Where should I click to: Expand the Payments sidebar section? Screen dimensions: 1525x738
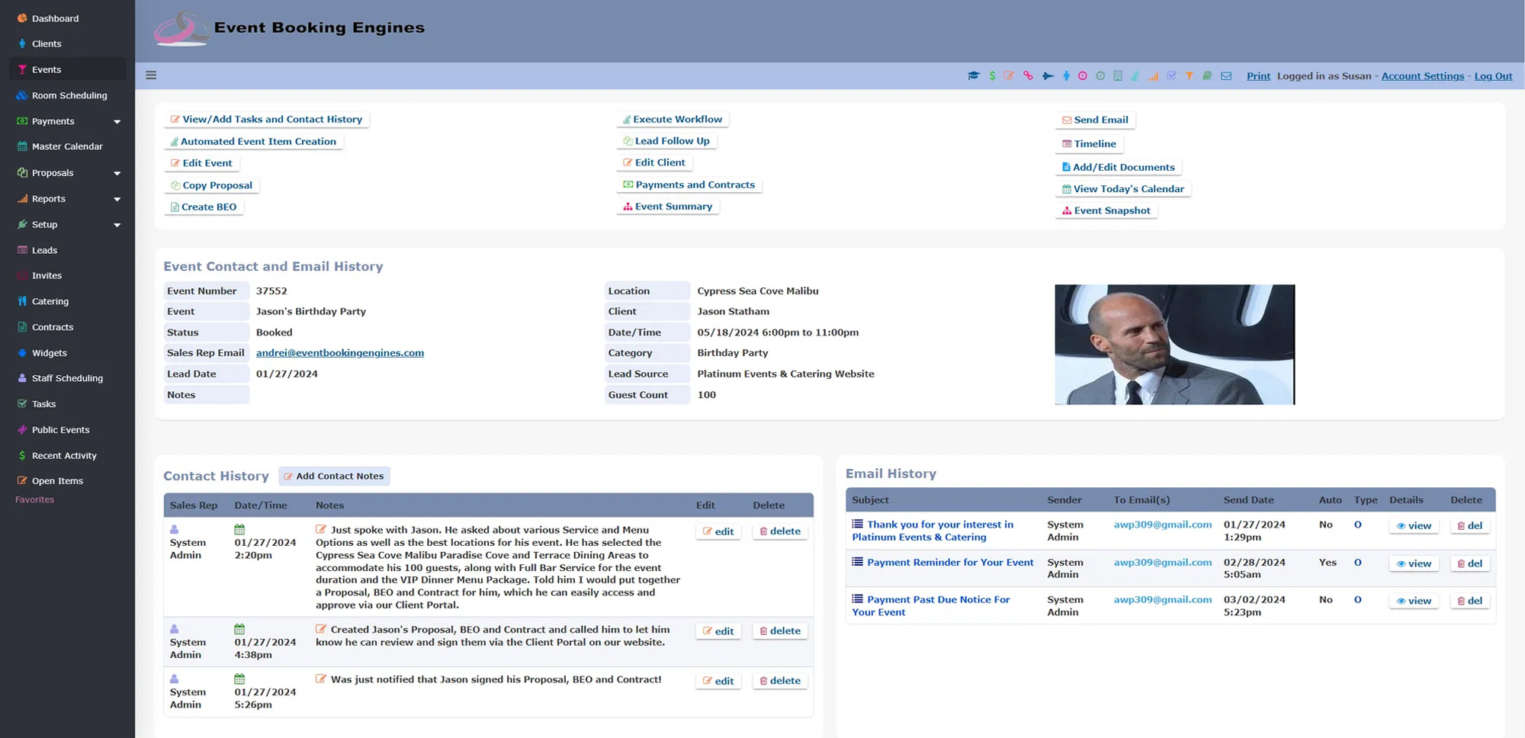68,120
